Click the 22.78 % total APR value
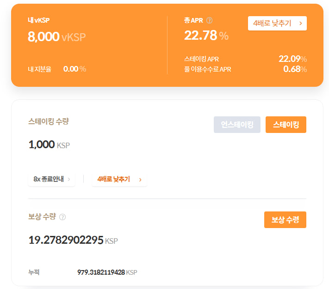The height and width of the screenshot is (289, 329). [x=206, y=36]
